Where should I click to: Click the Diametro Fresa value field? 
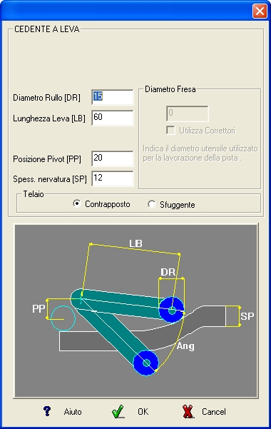click(x=188, y=113)
